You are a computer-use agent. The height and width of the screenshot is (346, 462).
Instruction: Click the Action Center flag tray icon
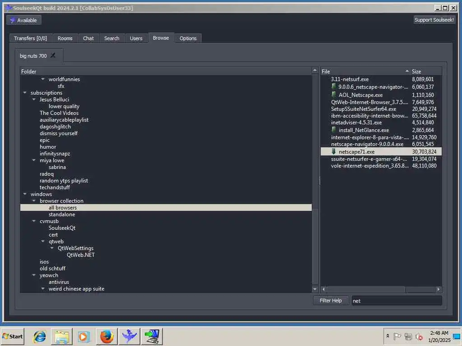pos(397,336)
